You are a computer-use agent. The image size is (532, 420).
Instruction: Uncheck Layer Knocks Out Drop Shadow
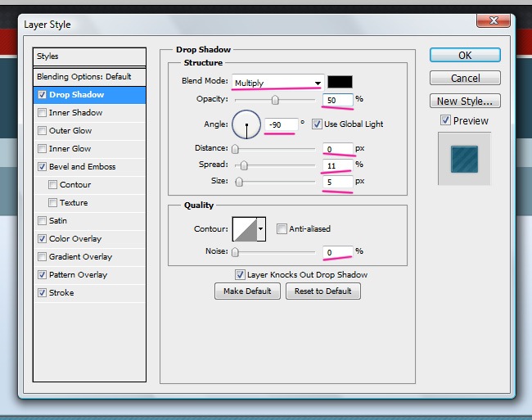(x=240, y=275)
